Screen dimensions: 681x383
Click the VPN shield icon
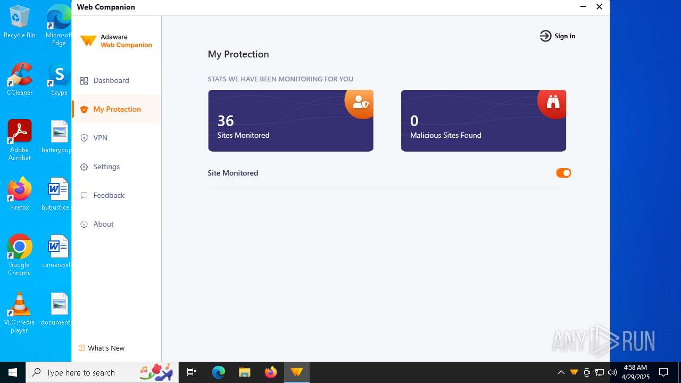[x=84, y=138]
